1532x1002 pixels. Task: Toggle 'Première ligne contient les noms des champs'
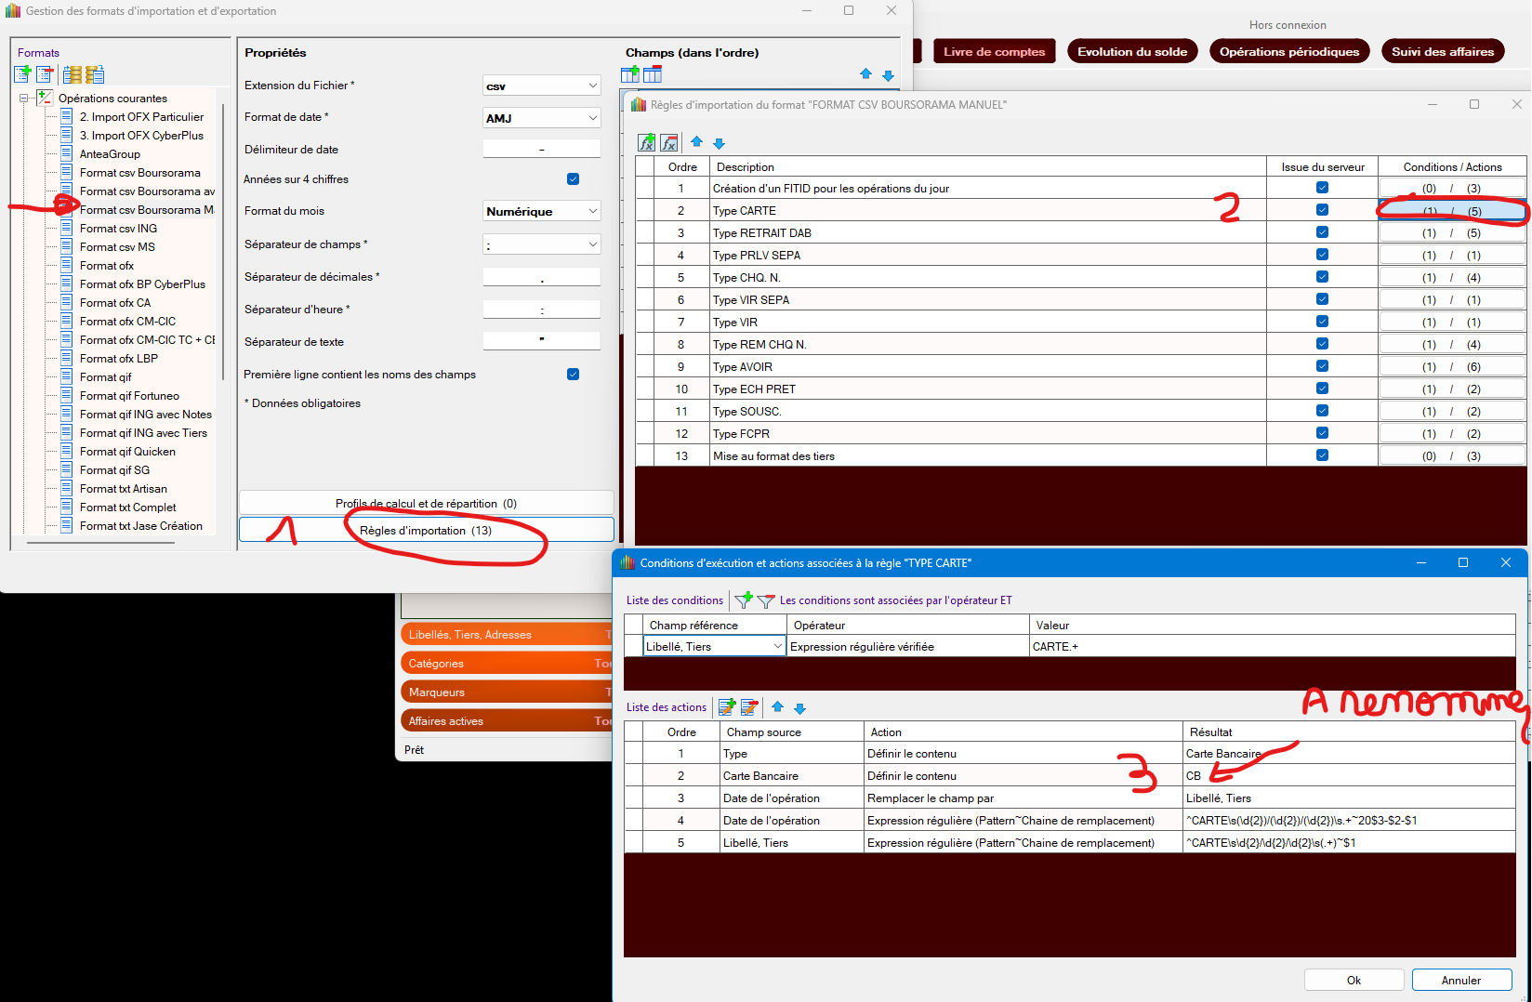[x=573, y=375]
